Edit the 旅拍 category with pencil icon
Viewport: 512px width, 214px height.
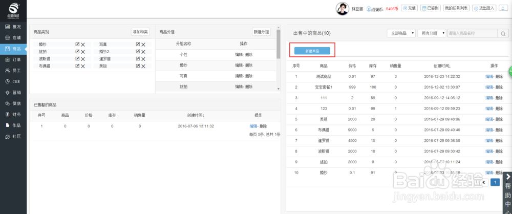(x=77, y=51)
